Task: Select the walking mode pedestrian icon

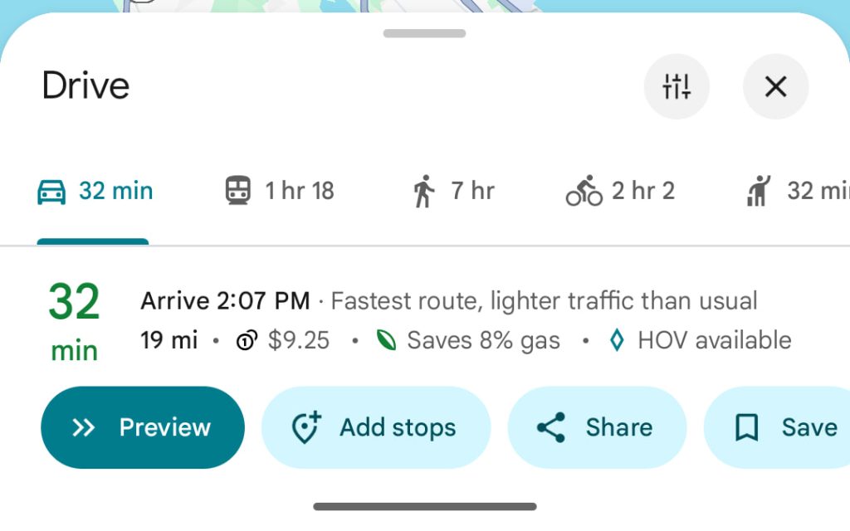Action: [425, 190]
